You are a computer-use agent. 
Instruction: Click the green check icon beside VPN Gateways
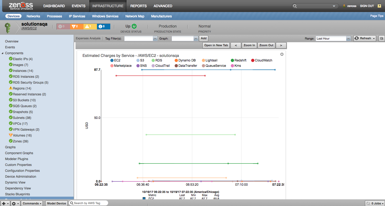click(x=11, y=129)
